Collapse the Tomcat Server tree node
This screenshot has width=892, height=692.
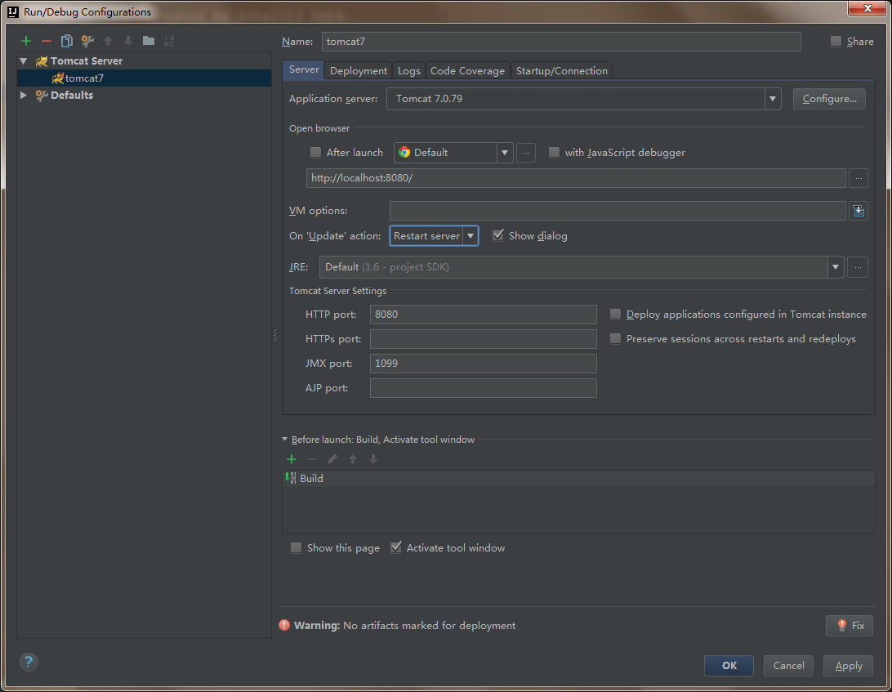tap(24, 61)
